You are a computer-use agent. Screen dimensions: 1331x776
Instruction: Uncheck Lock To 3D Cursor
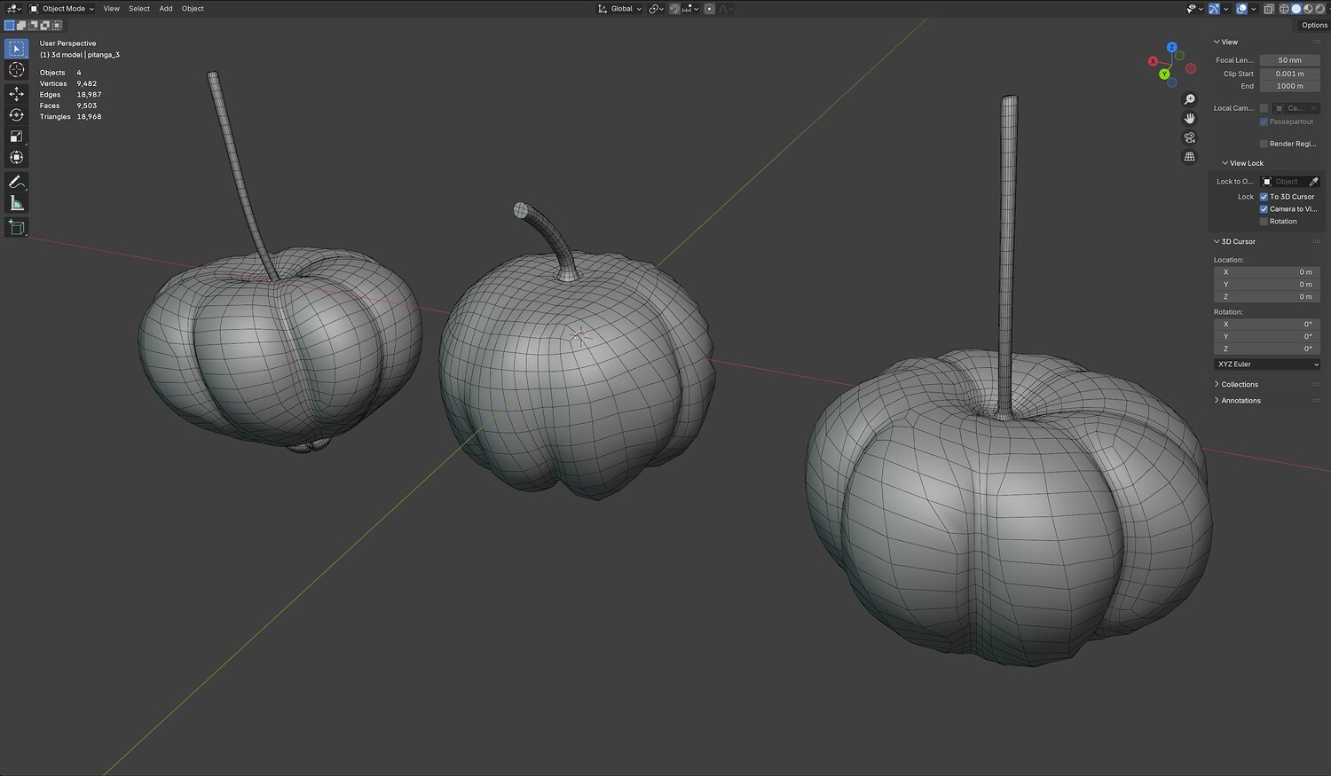tap(1264, 197)
